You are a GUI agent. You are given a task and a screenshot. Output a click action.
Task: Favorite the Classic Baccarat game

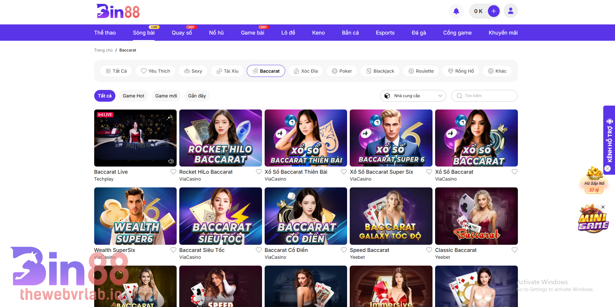tap(514, 250)
